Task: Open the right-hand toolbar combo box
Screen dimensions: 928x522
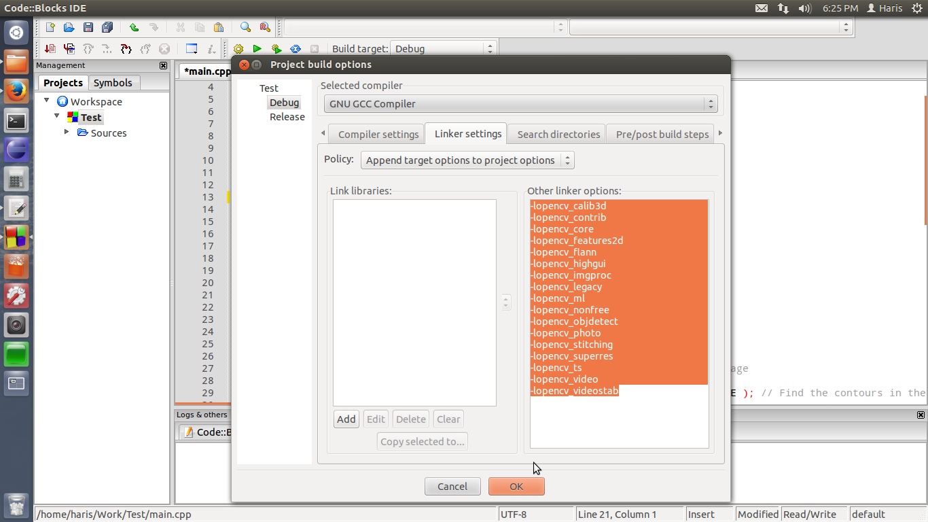Action: (x=711, y=27)
